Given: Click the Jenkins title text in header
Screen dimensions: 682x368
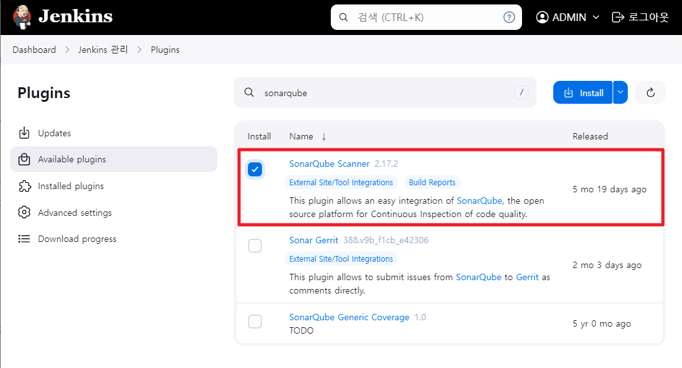Looking at the screenshot, I should pos(75,17).
